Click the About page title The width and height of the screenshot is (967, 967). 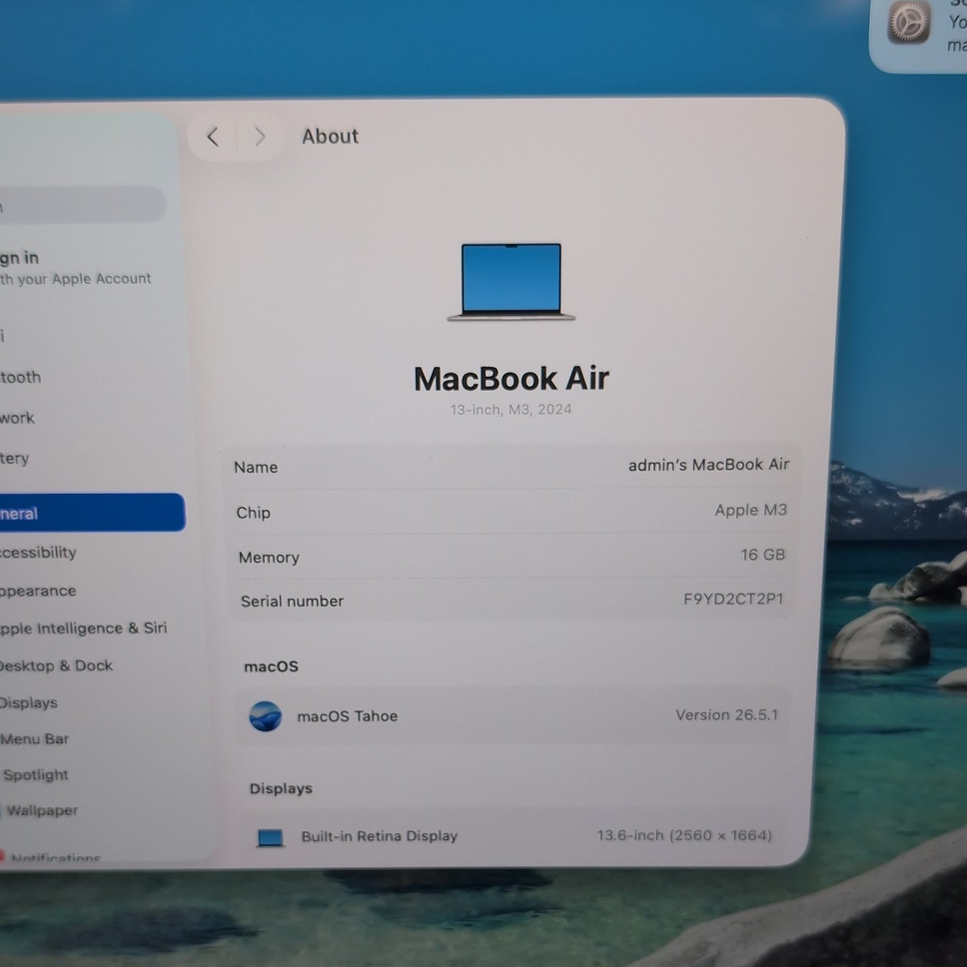tap(330, 137)
